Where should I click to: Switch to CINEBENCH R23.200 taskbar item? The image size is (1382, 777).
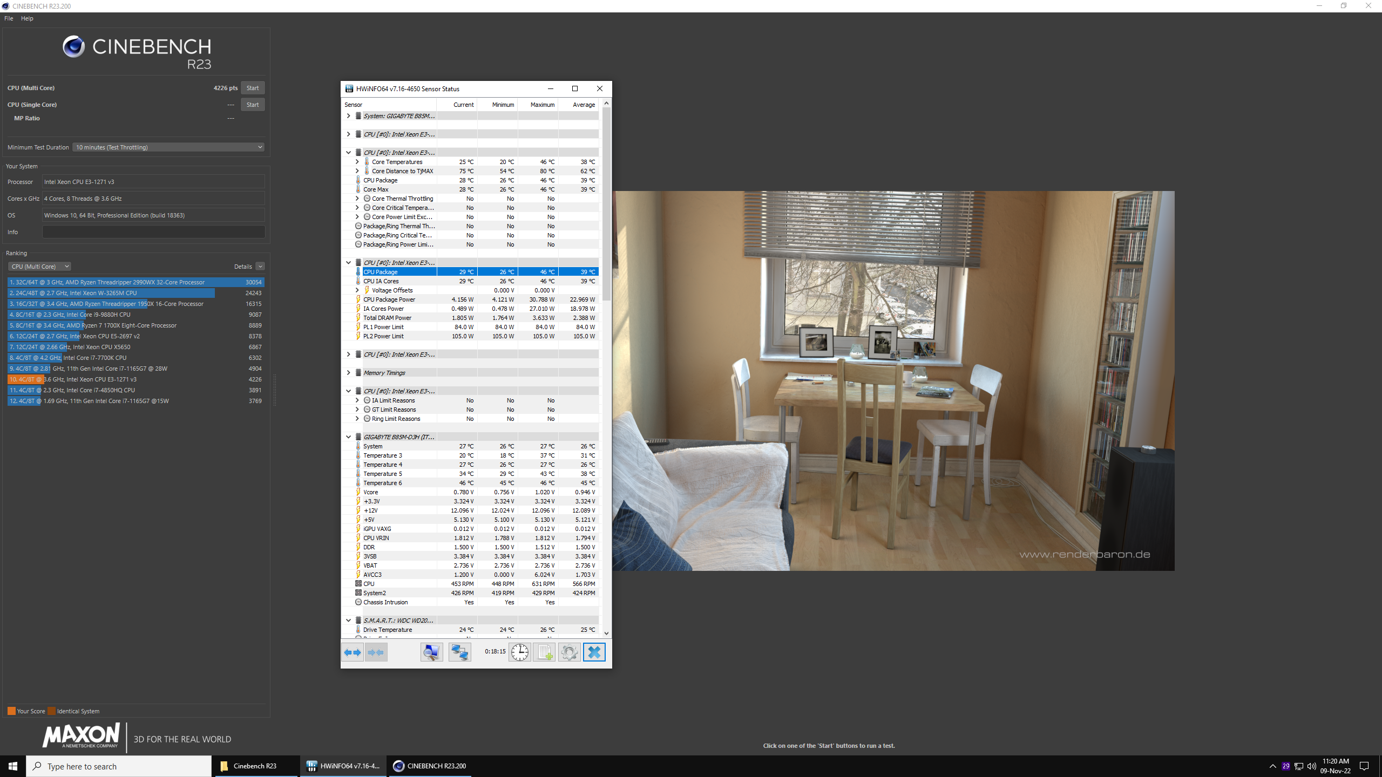[x=430, y=766]
